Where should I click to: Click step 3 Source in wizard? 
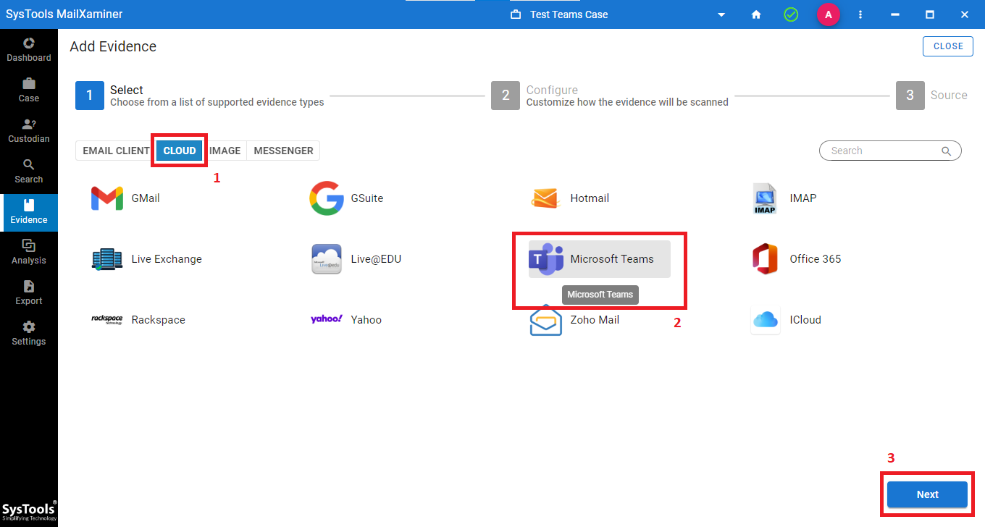point(931,96)
